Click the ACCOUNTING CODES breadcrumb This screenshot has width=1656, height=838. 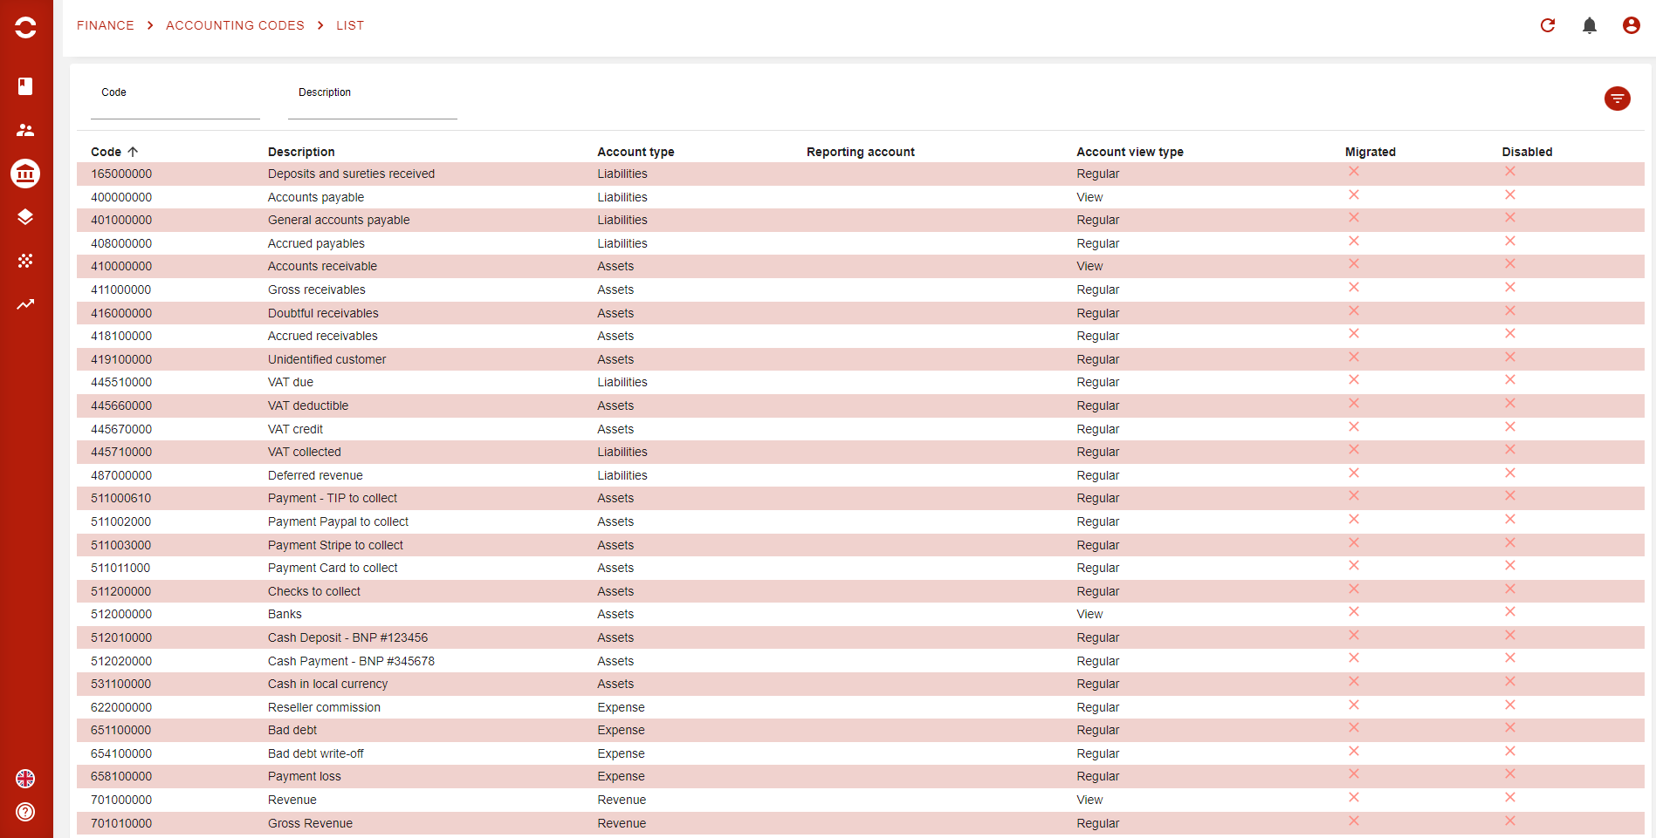[x=235, y=25]
